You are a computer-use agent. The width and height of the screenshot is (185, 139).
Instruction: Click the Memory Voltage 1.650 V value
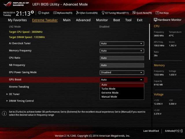point(173,75)
